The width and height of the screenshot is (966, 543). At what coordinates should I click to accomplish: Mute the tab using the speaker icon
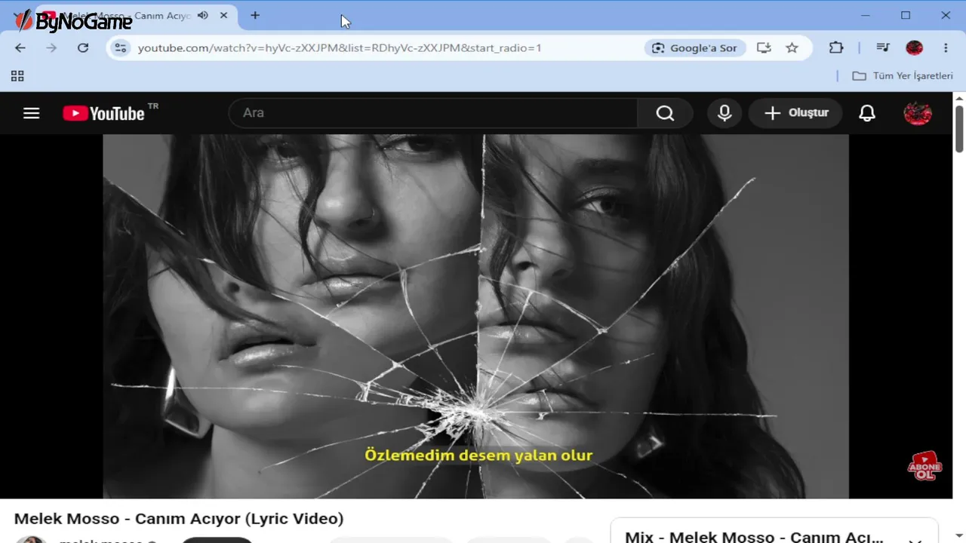click(202, 15)
